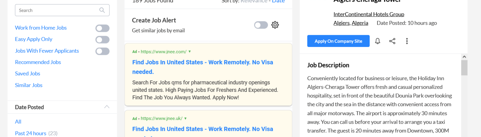This screenshot has width=481, height=137.
Task: Open job alert settings gear
Action: (x=275, y=25)
